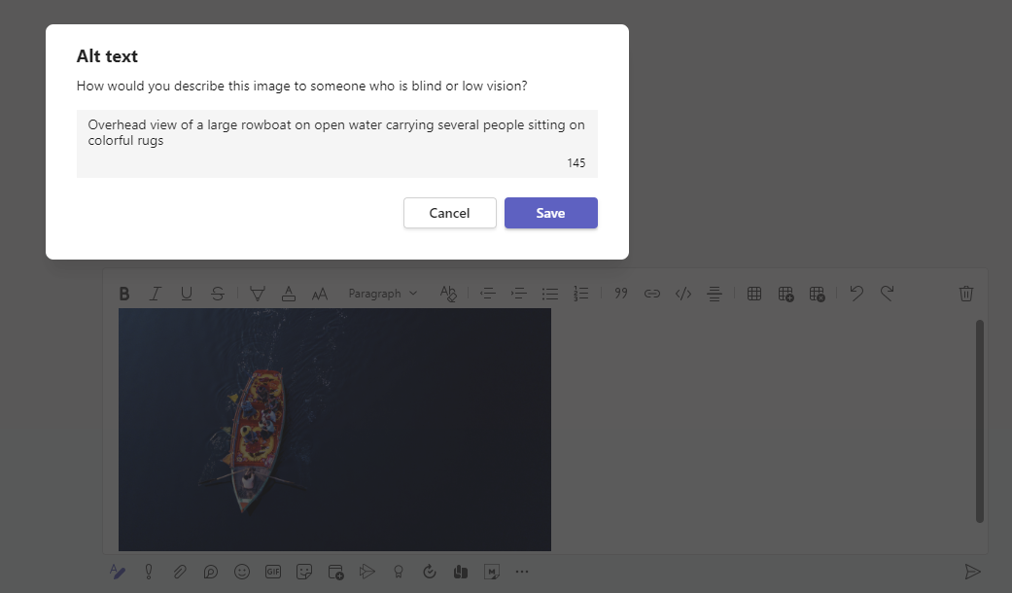The width and height of the screenshot is (1012, 593).
Task: Send a Praise badge
Action: pyautogui.click(x=398, y=572)
